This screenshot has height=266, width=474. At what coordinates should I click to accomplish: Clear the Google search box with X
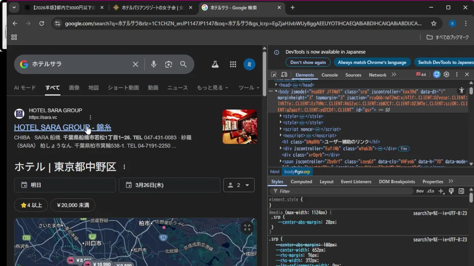(136, 64)
